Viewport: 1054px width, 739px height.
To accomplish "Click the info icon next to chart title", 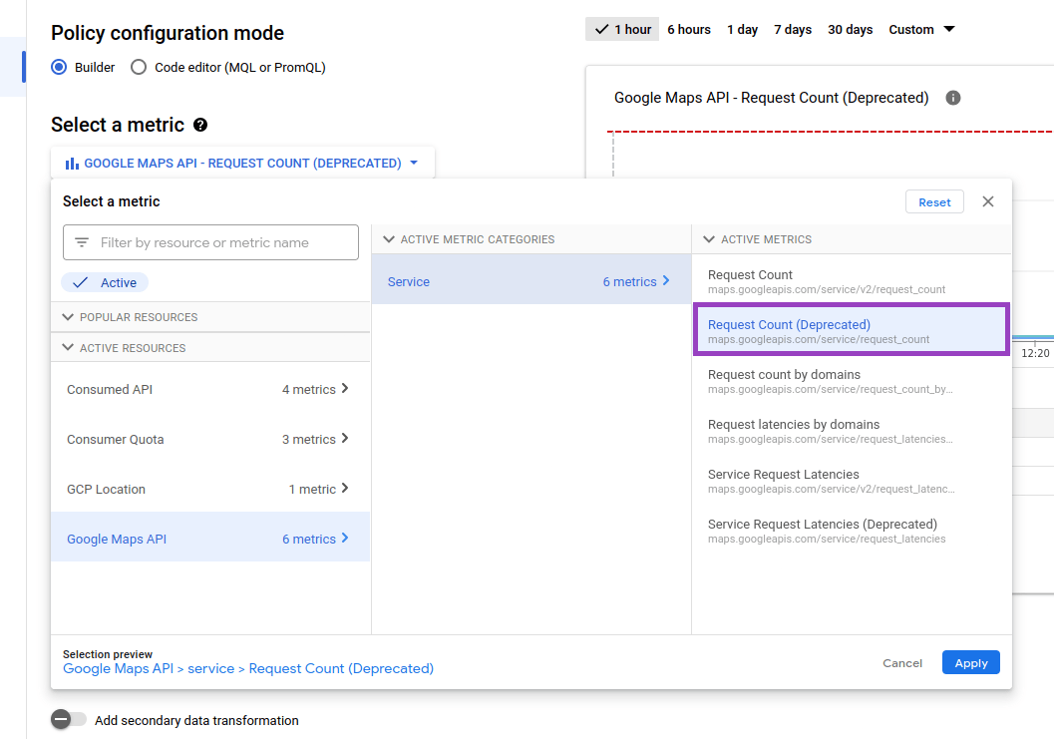I will pyautogui.click(x=952, y=98).
